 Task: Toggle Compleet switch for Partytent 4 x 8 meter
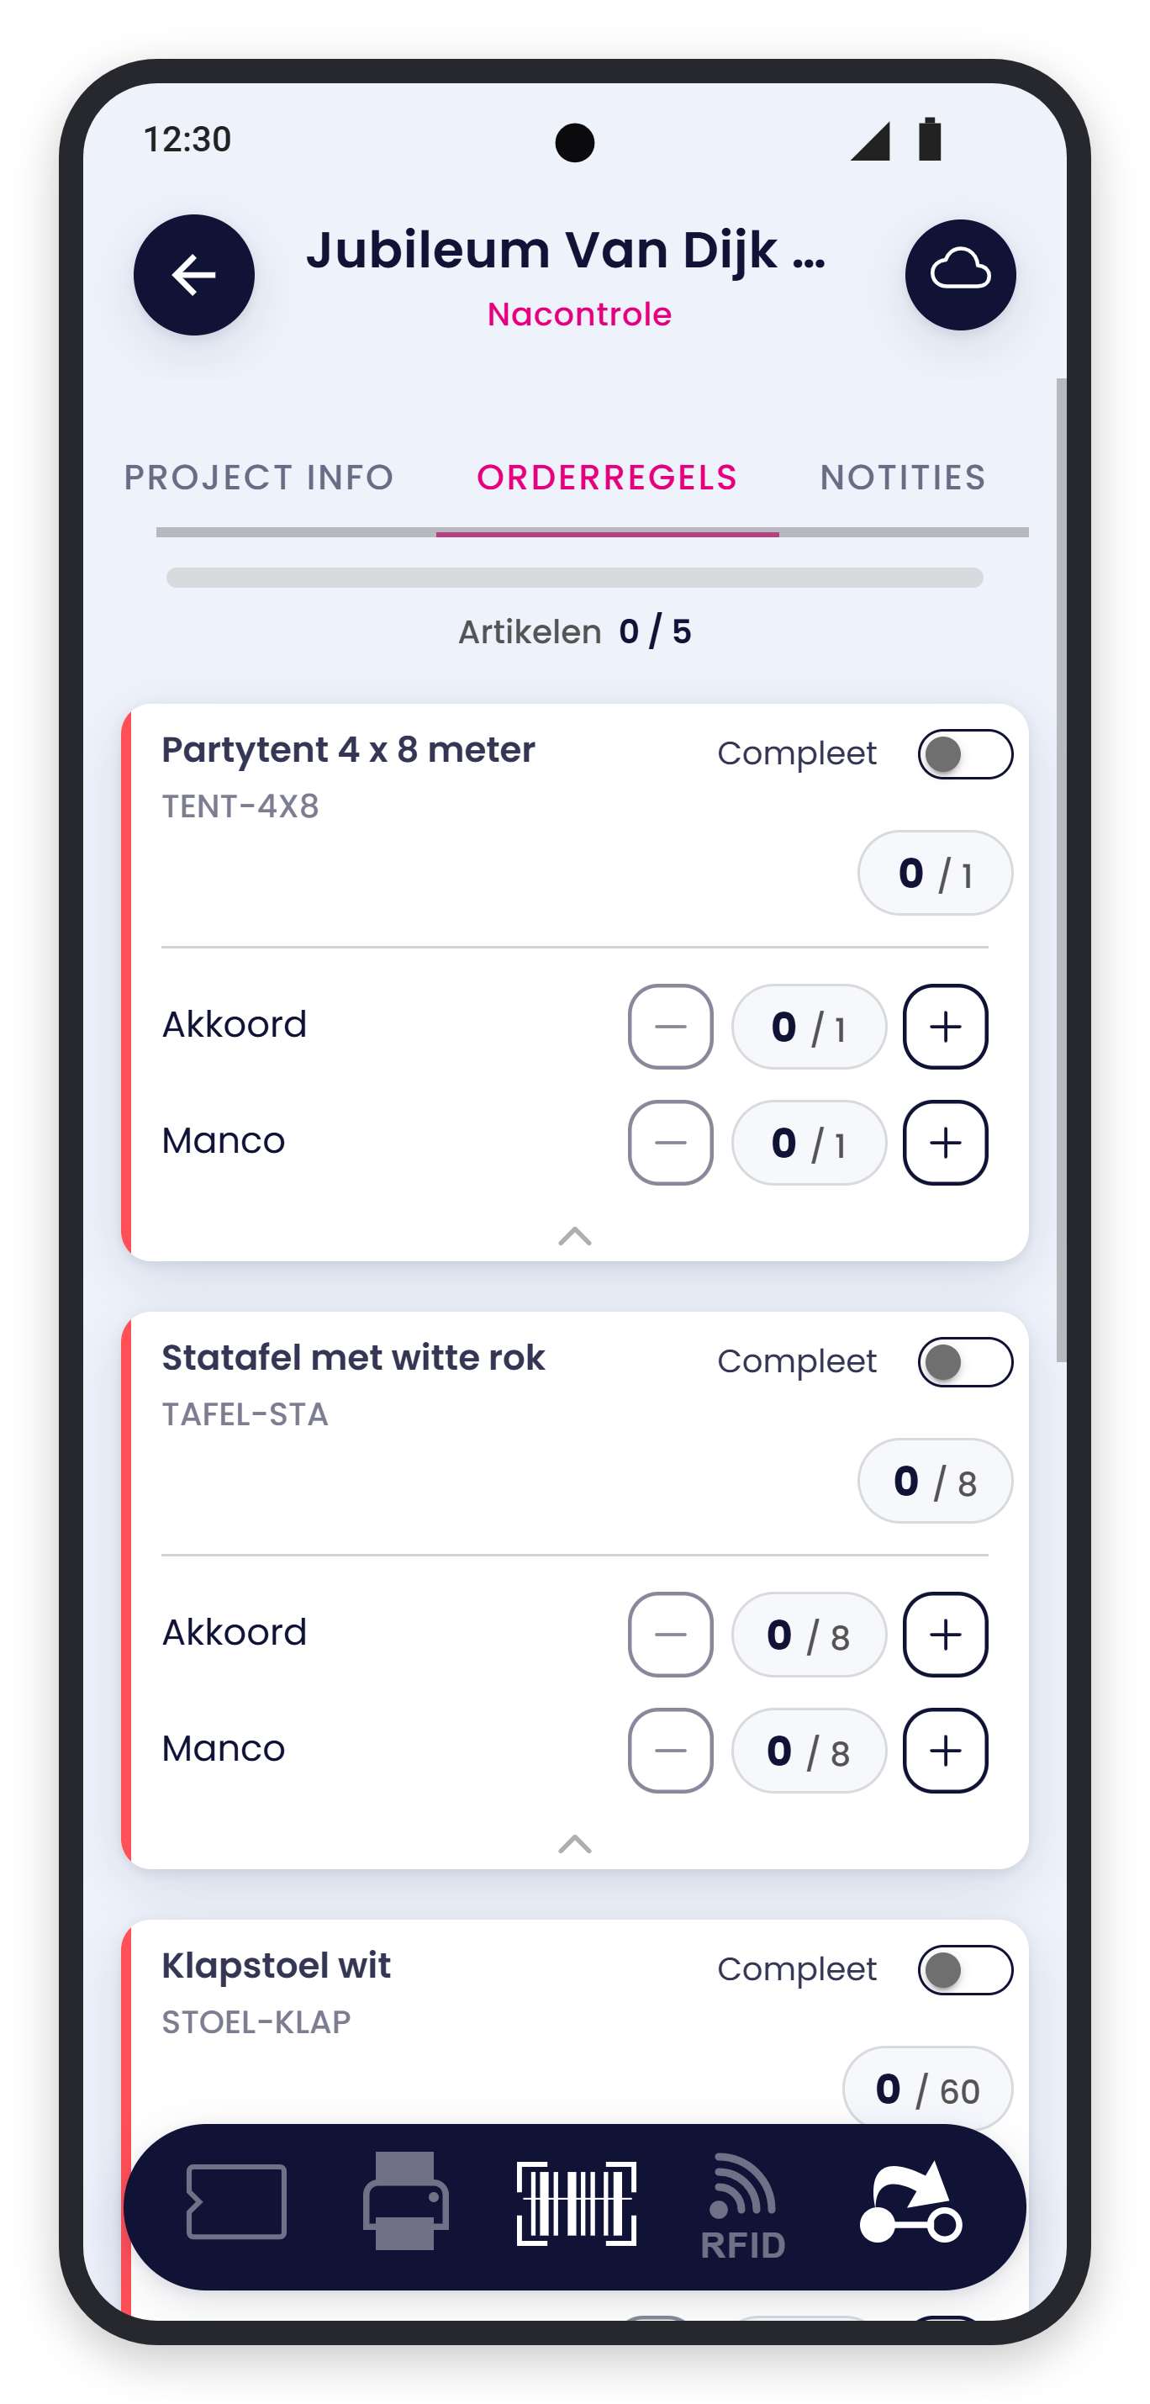965,754
